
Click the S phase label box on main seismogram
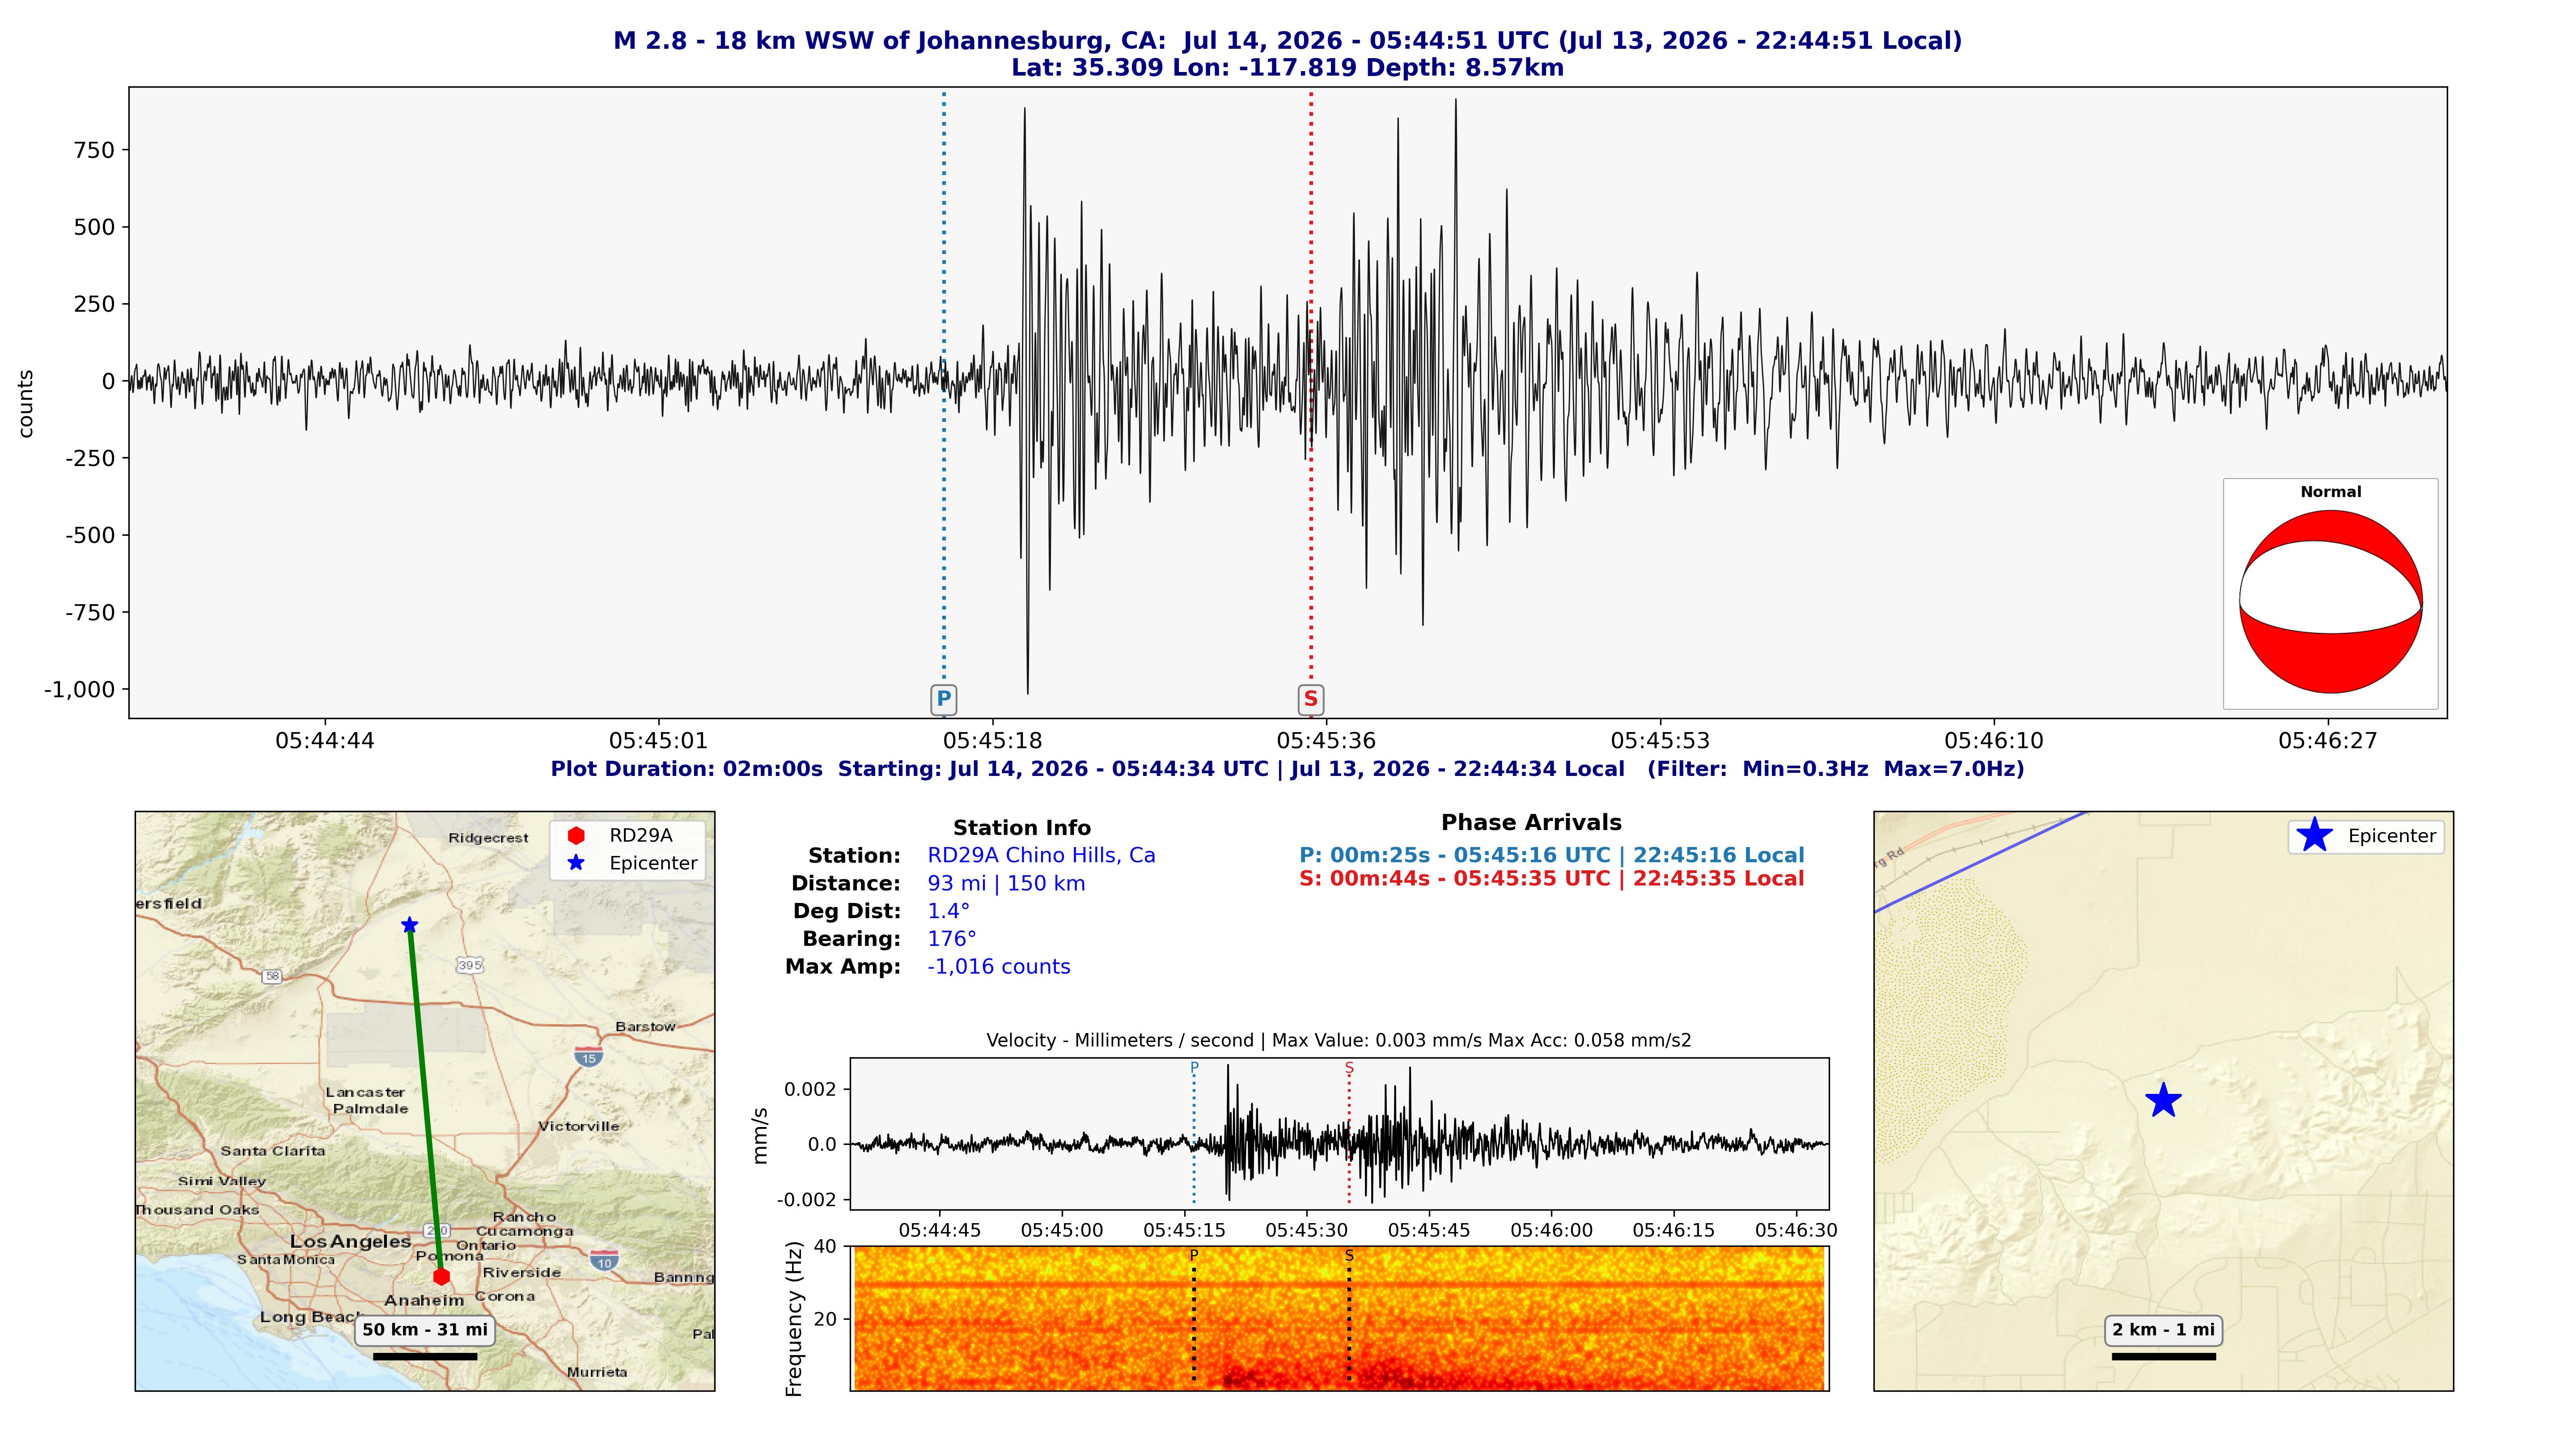pyautogui.click(x=1310, y=699)
